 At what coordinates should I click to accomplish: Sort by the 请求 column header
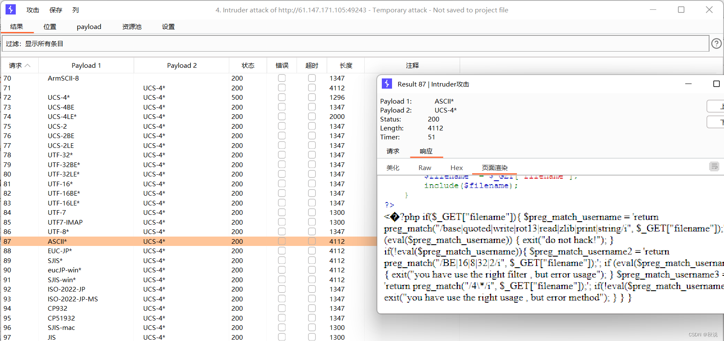pos(20,65)
